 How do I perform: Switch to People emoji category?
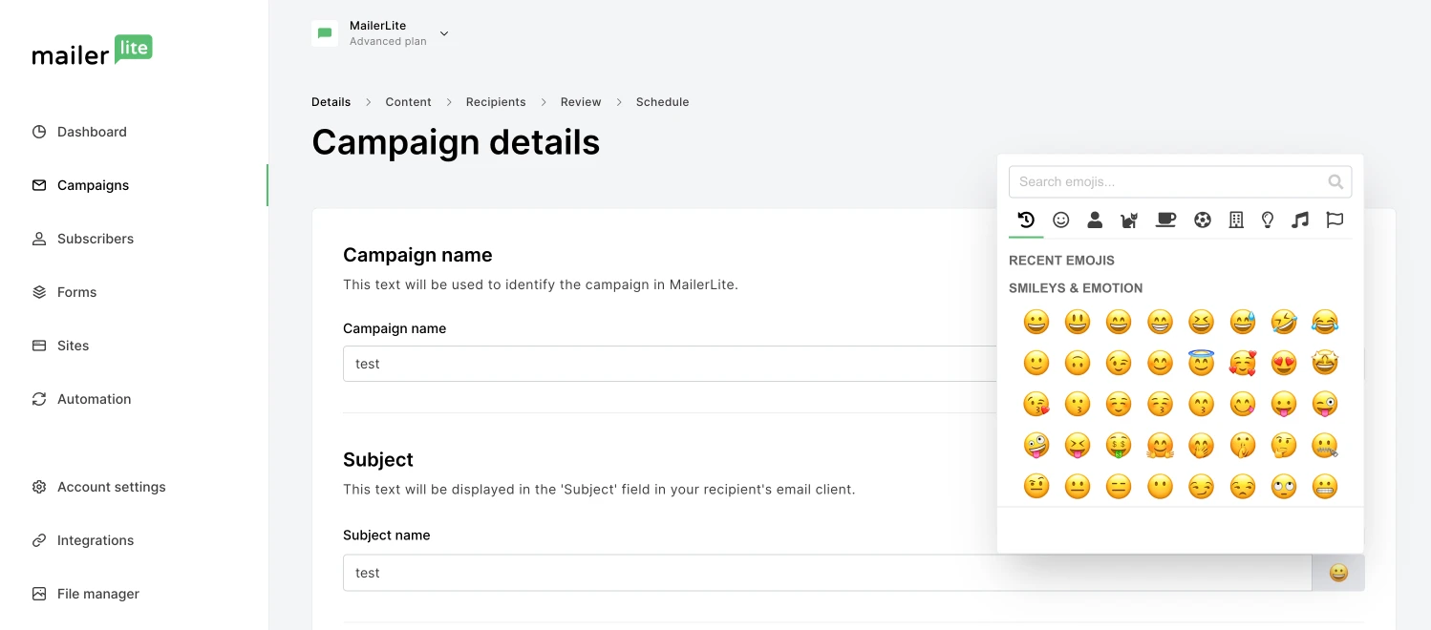click(1095, 220)
